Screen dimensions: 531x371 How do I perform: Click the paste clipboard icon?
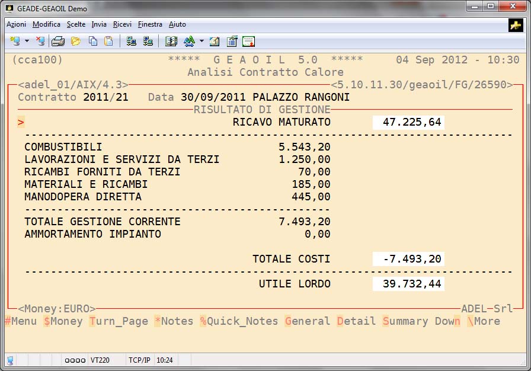[x=108, y=41]
